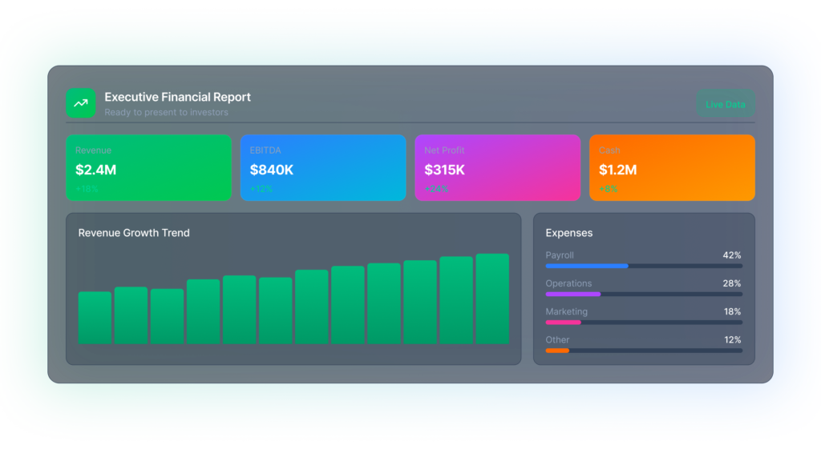Image resolution: width=821 pixels, height=449 pixels.
Task: Click the orange Other progress bar
Action: 557,350
